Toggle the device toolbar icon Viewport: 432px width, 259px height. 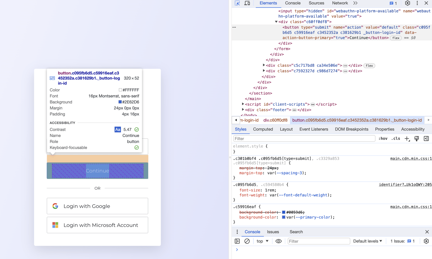(x=247, y=3)
